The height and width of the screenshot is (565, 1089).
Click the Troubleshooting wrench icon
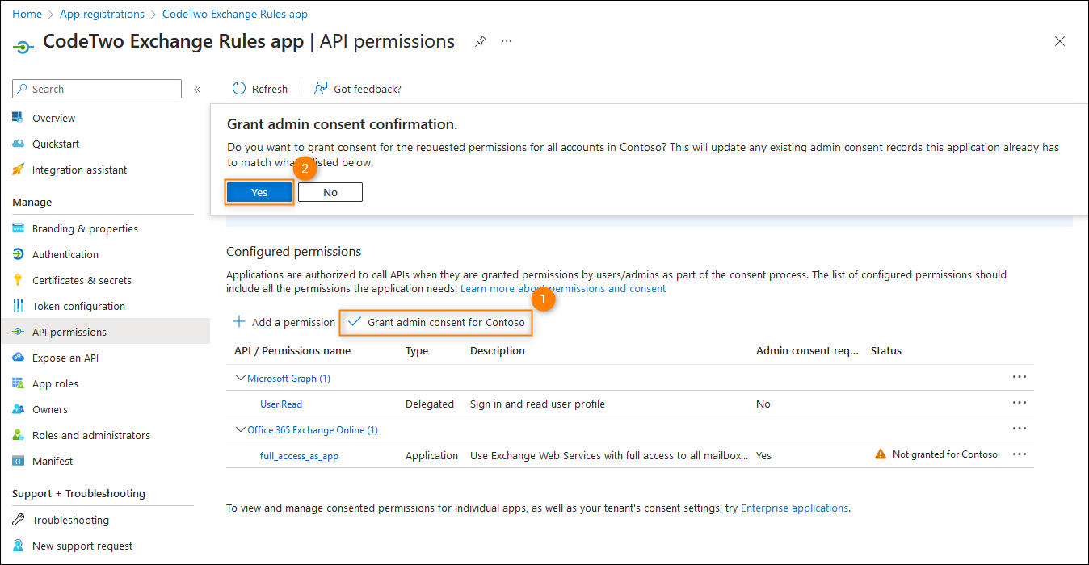[18, 520]
